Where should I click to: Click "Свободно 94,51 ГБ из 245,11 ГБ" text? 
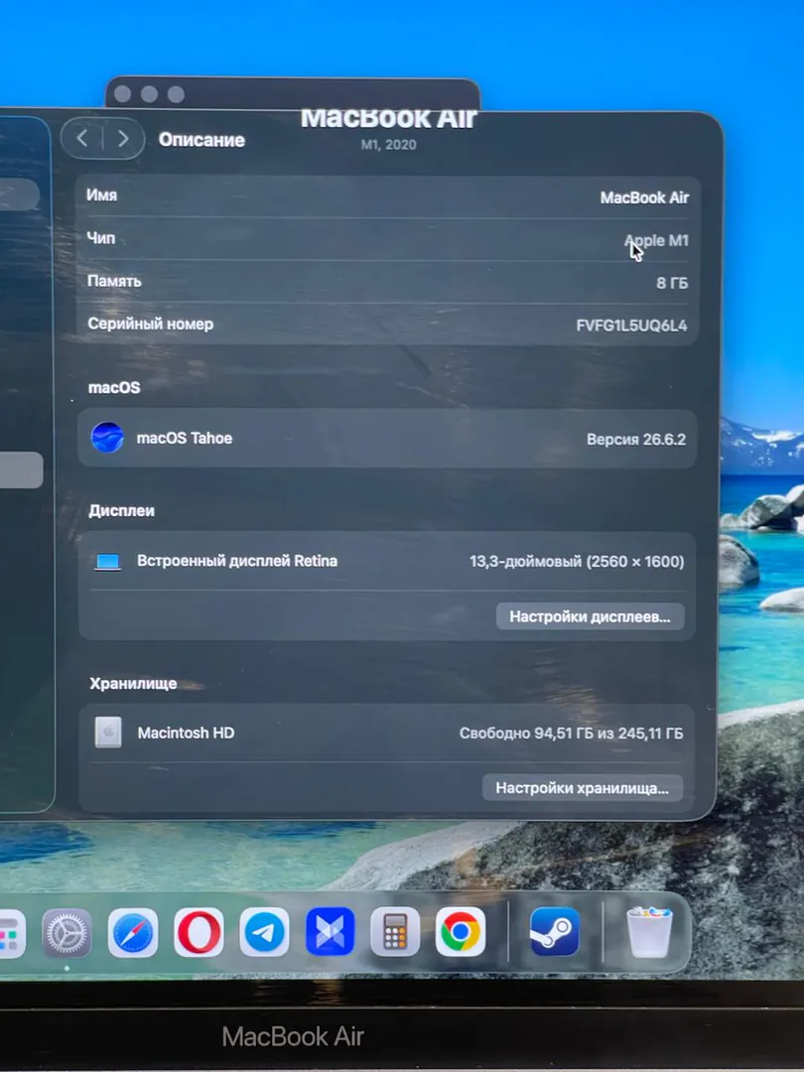pyautogui.click(x=571, y=734)
